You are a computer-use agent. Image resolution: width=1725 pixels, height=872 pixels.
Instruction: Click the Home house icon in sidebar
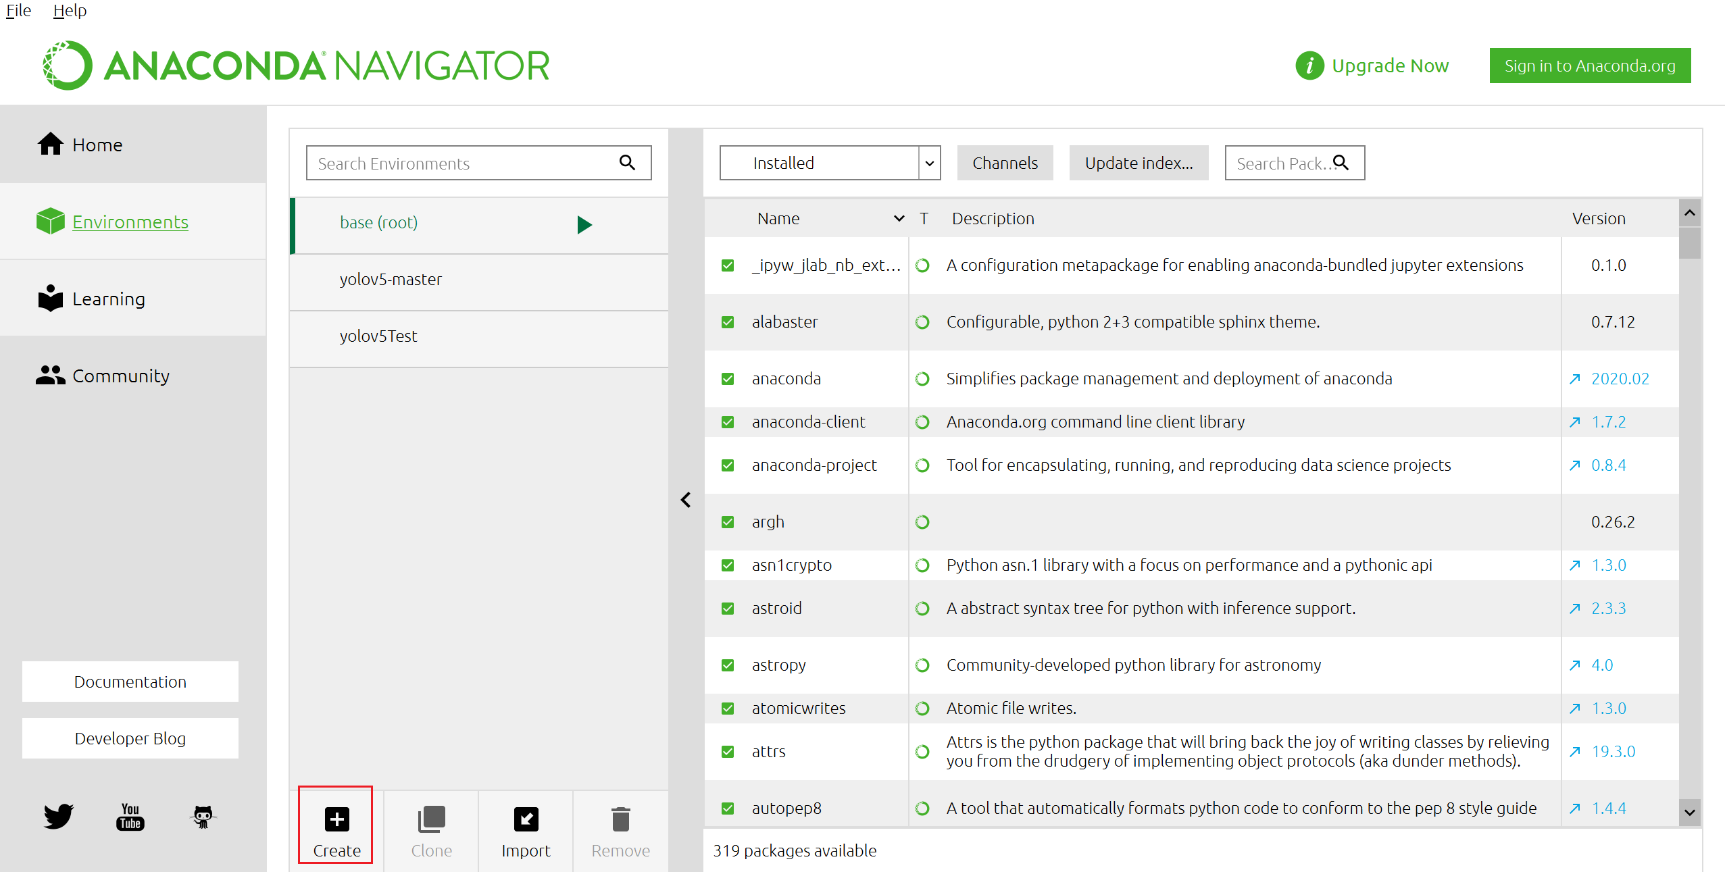tap(51, 144)
